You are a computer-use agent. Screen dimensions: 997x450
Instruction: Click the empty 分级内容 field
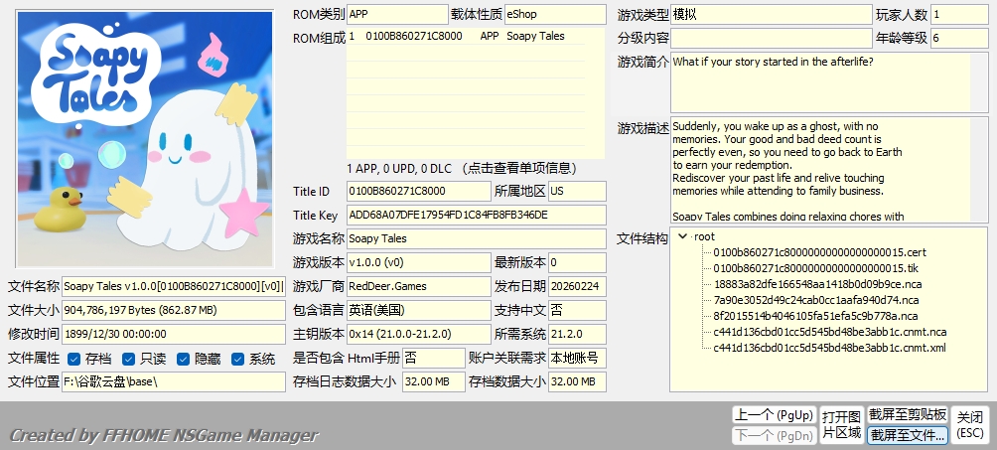[x=772, y=38]
